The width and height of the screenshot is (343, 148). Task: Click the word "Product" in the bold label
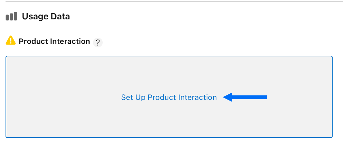point(33,41)
